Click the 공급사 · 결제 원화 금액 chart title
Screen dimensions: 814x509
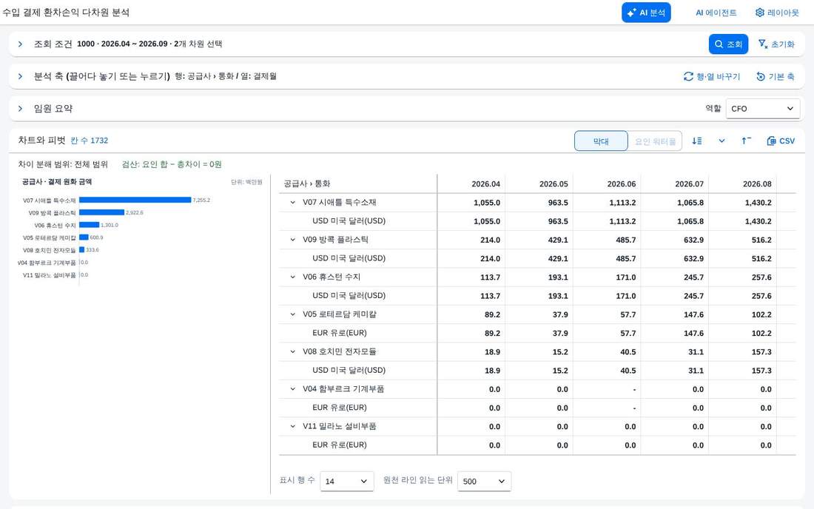(57, 181)
